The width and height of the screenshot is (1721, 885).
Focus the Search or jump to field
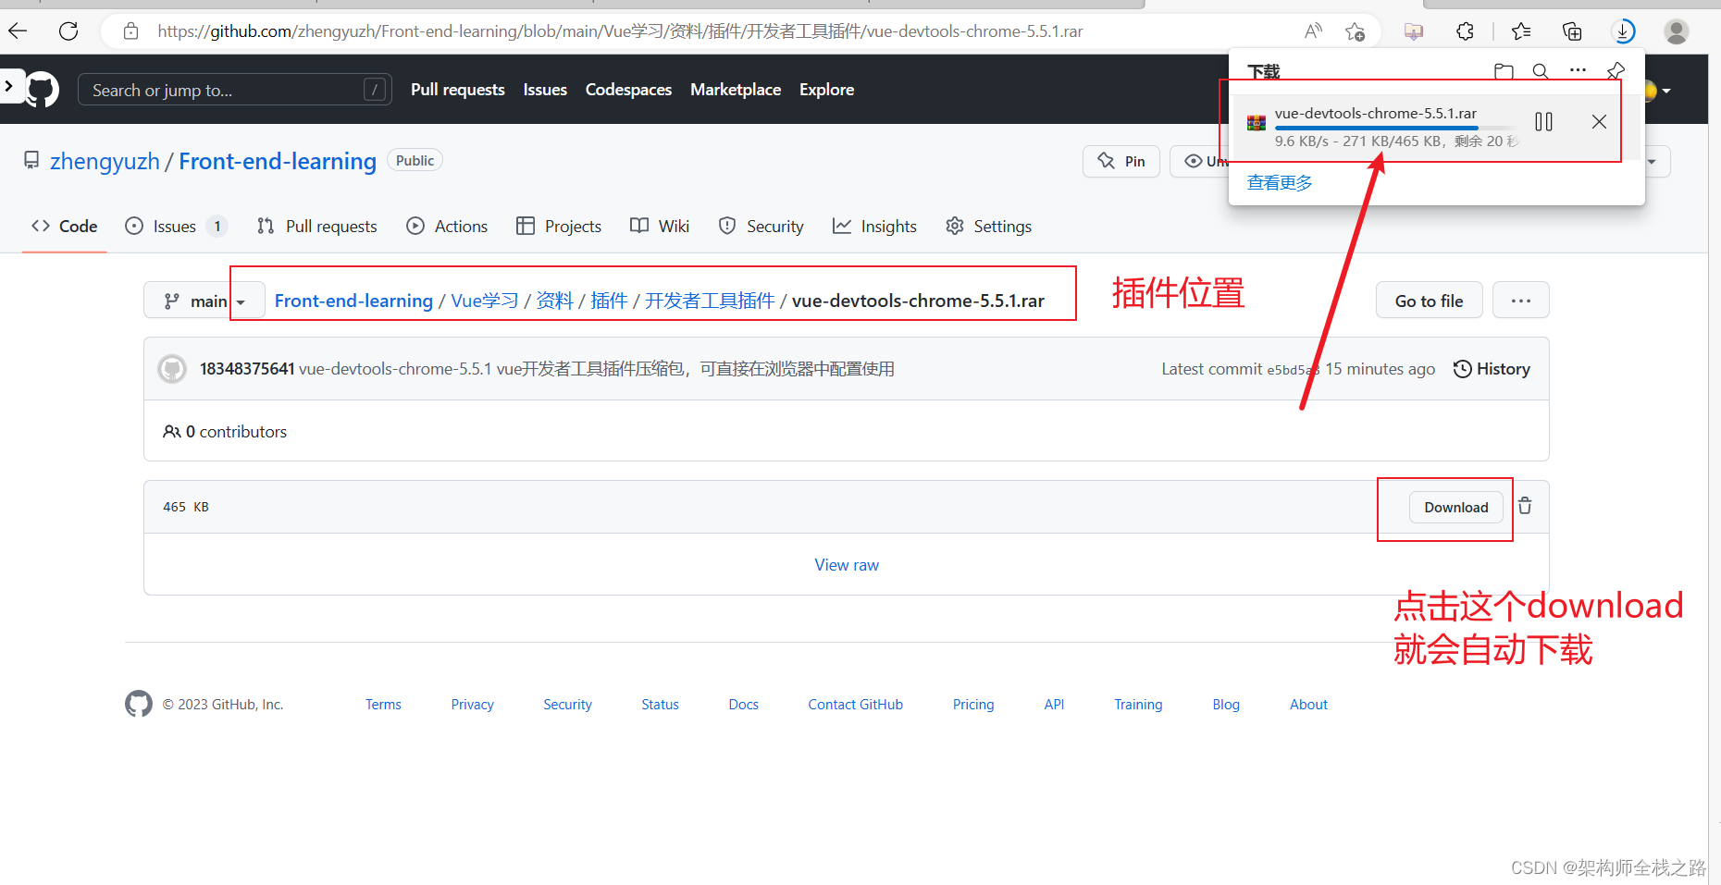235,90
